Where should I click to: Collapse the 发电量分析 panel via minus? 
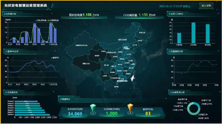pyautogui.click(x=52, y=13)
